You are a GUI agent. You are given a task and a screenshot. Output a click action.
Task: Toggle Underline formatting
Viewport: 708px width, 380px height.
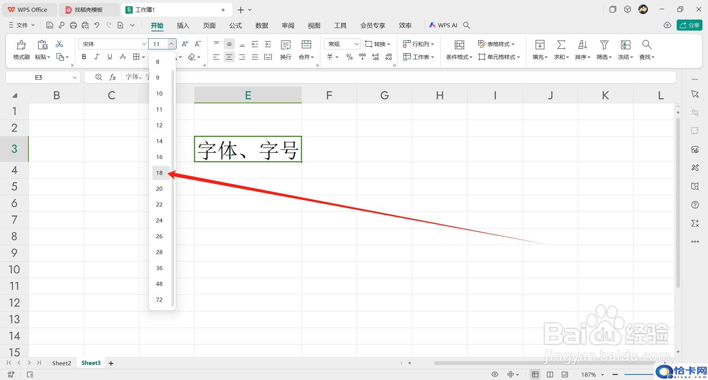click(110, 57)
